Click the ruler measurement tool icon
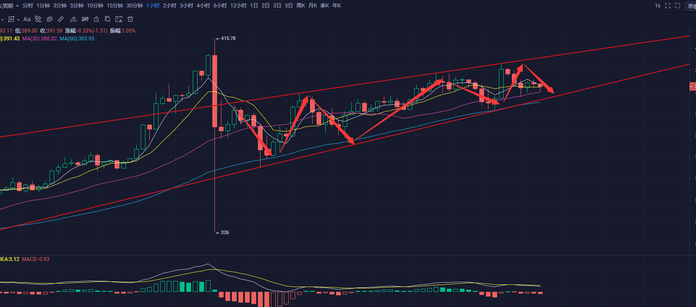The image size is (696, 307). tap(61, 19)
